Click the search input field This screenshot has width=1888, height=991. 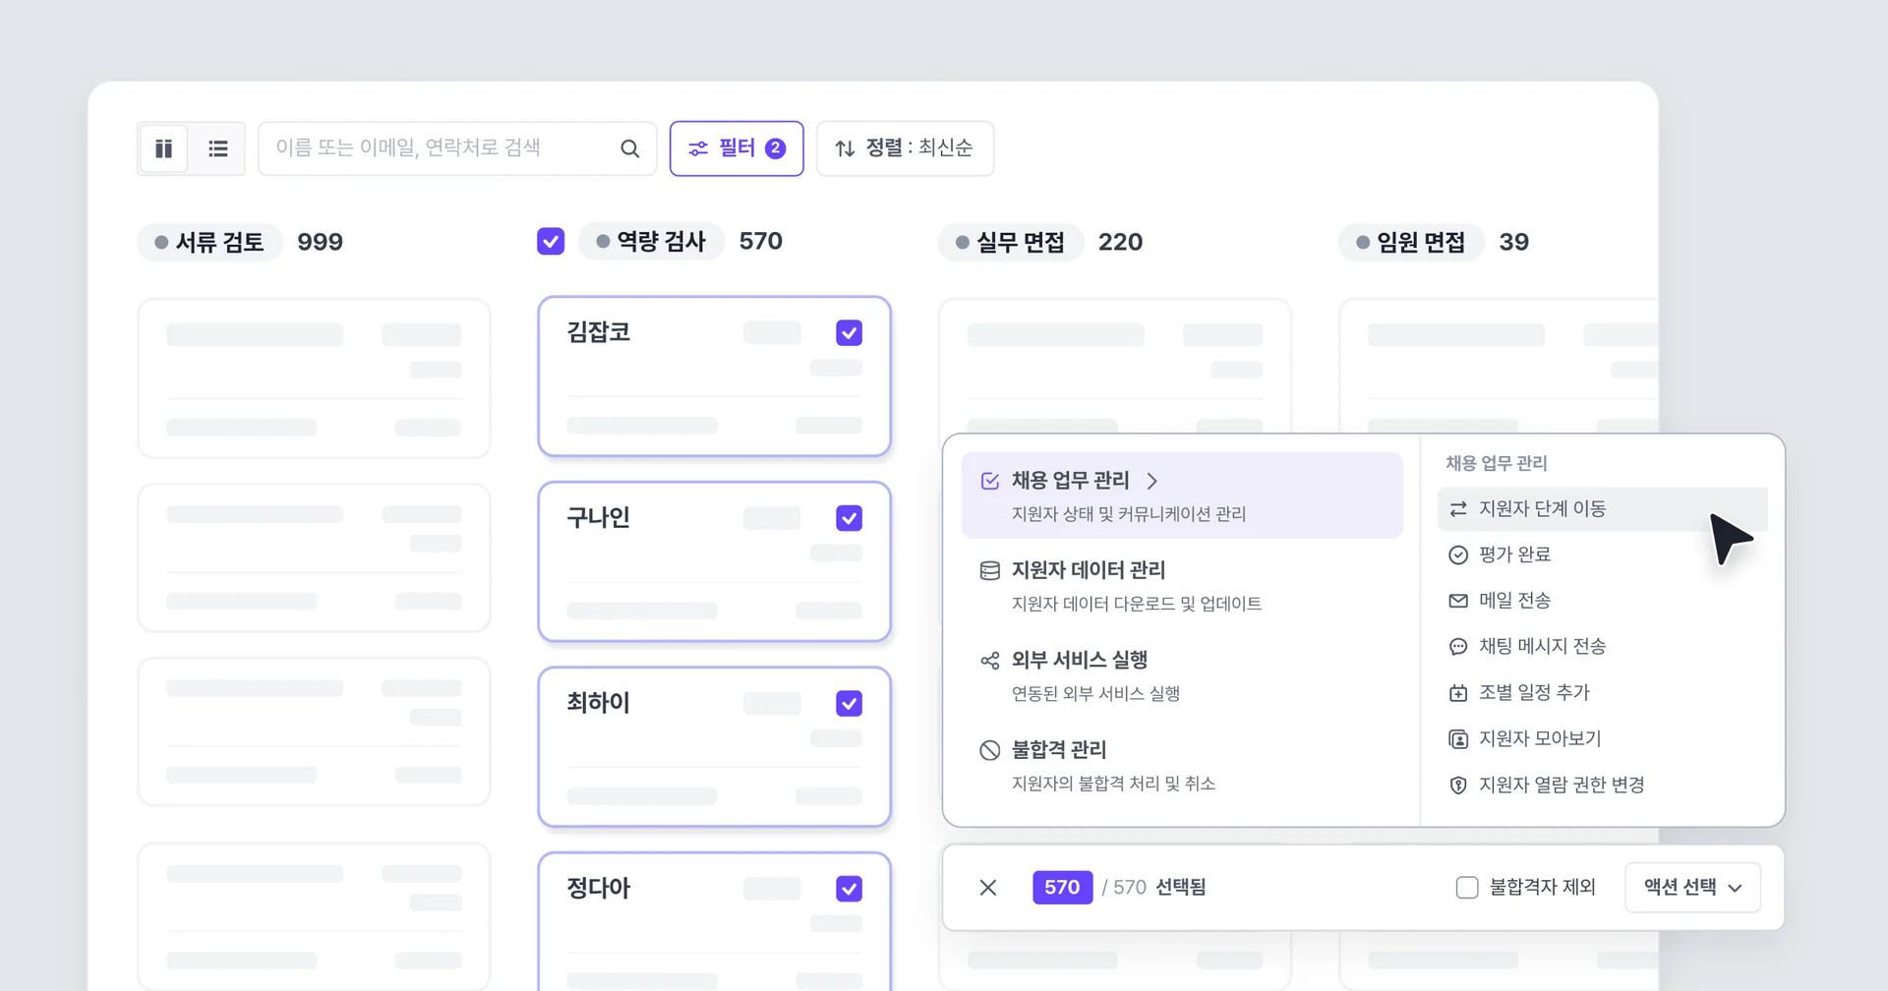pyautogui.click(x=442, y=147)
